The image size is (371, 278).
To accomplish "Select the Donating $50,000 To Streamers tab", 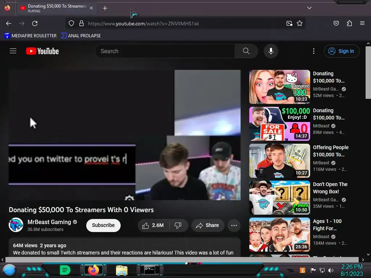I will (x=56, y=8).
